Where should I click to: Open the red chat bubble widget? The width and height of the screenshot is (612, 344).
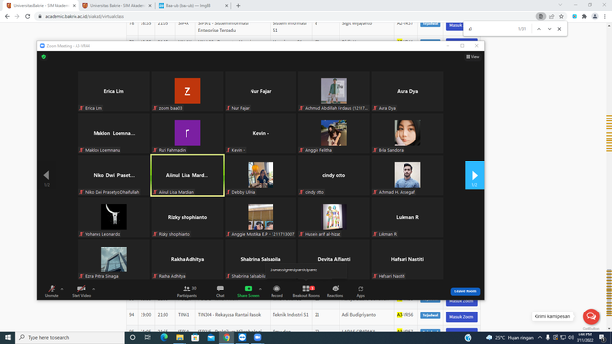[591, 316]
